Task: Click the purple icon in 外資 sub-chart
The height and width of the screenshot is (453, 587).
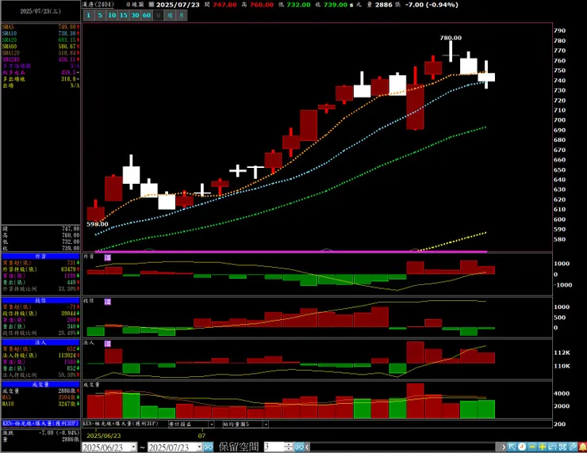Action: [x=107, y=257]
